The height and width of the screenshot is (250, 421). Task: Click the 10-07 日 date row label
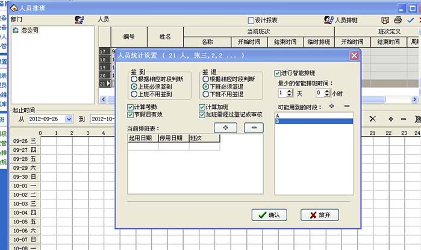(25, 239)
